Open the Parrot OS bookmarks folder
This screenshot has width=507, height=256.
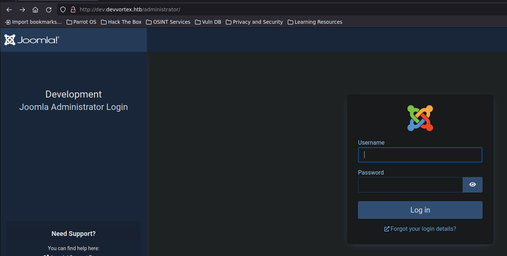81,22
